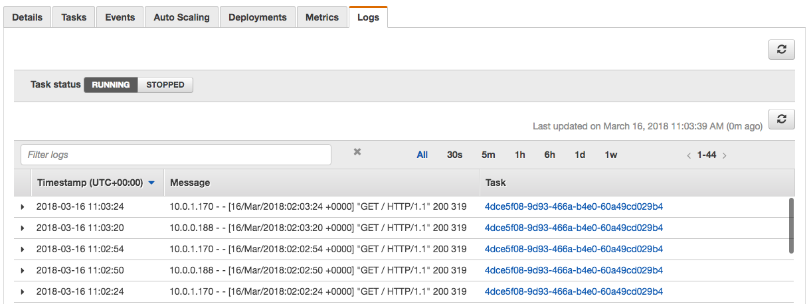Switch task status to STOPPED
Screen dimensions: 811x304
165,85
